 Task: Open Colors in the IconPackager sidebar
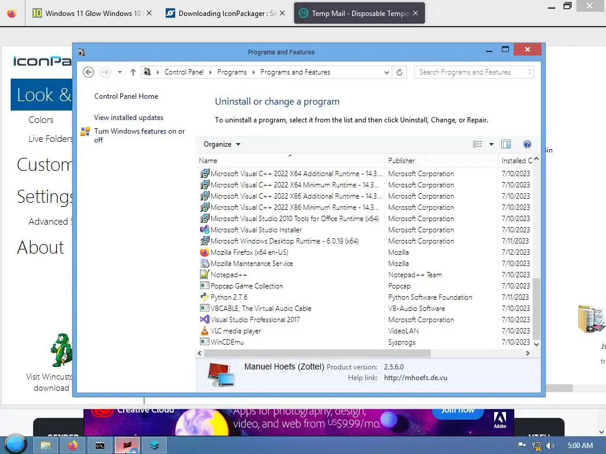tap(41, 119)
